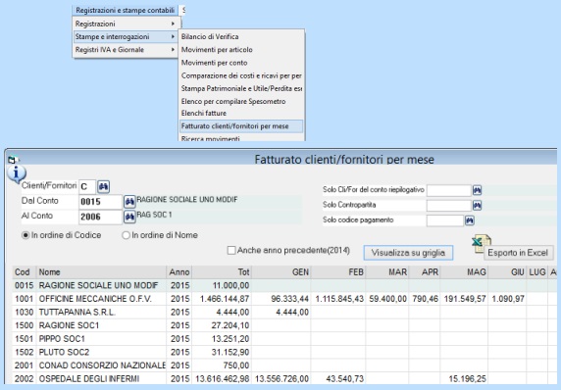Click Esporto in Excel button
Image resolution: width=561 pixels, height=390 pixels.
coord(518,253)
